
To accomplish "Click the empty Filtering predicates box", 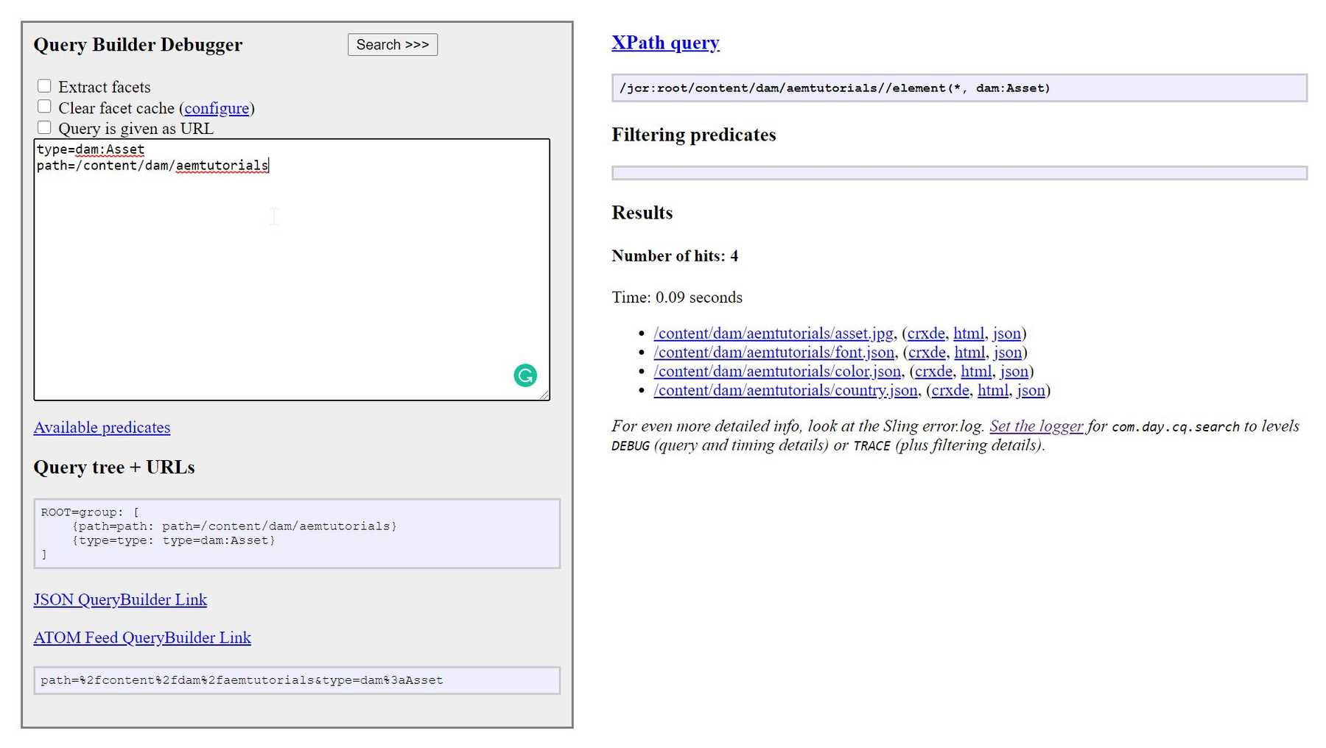I will click(958, 172).
